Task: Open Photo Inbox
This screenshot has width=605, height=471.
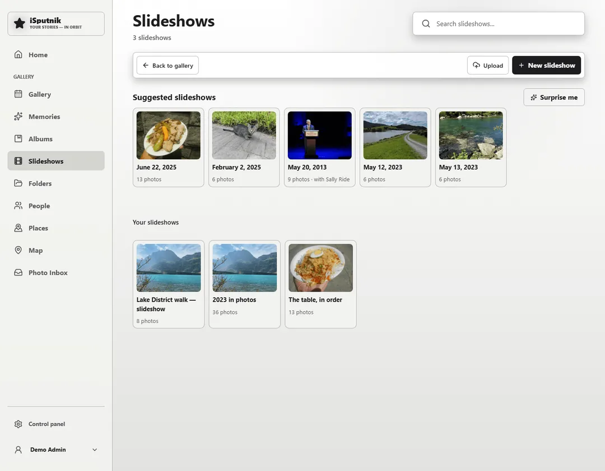Action: point(56,273)
